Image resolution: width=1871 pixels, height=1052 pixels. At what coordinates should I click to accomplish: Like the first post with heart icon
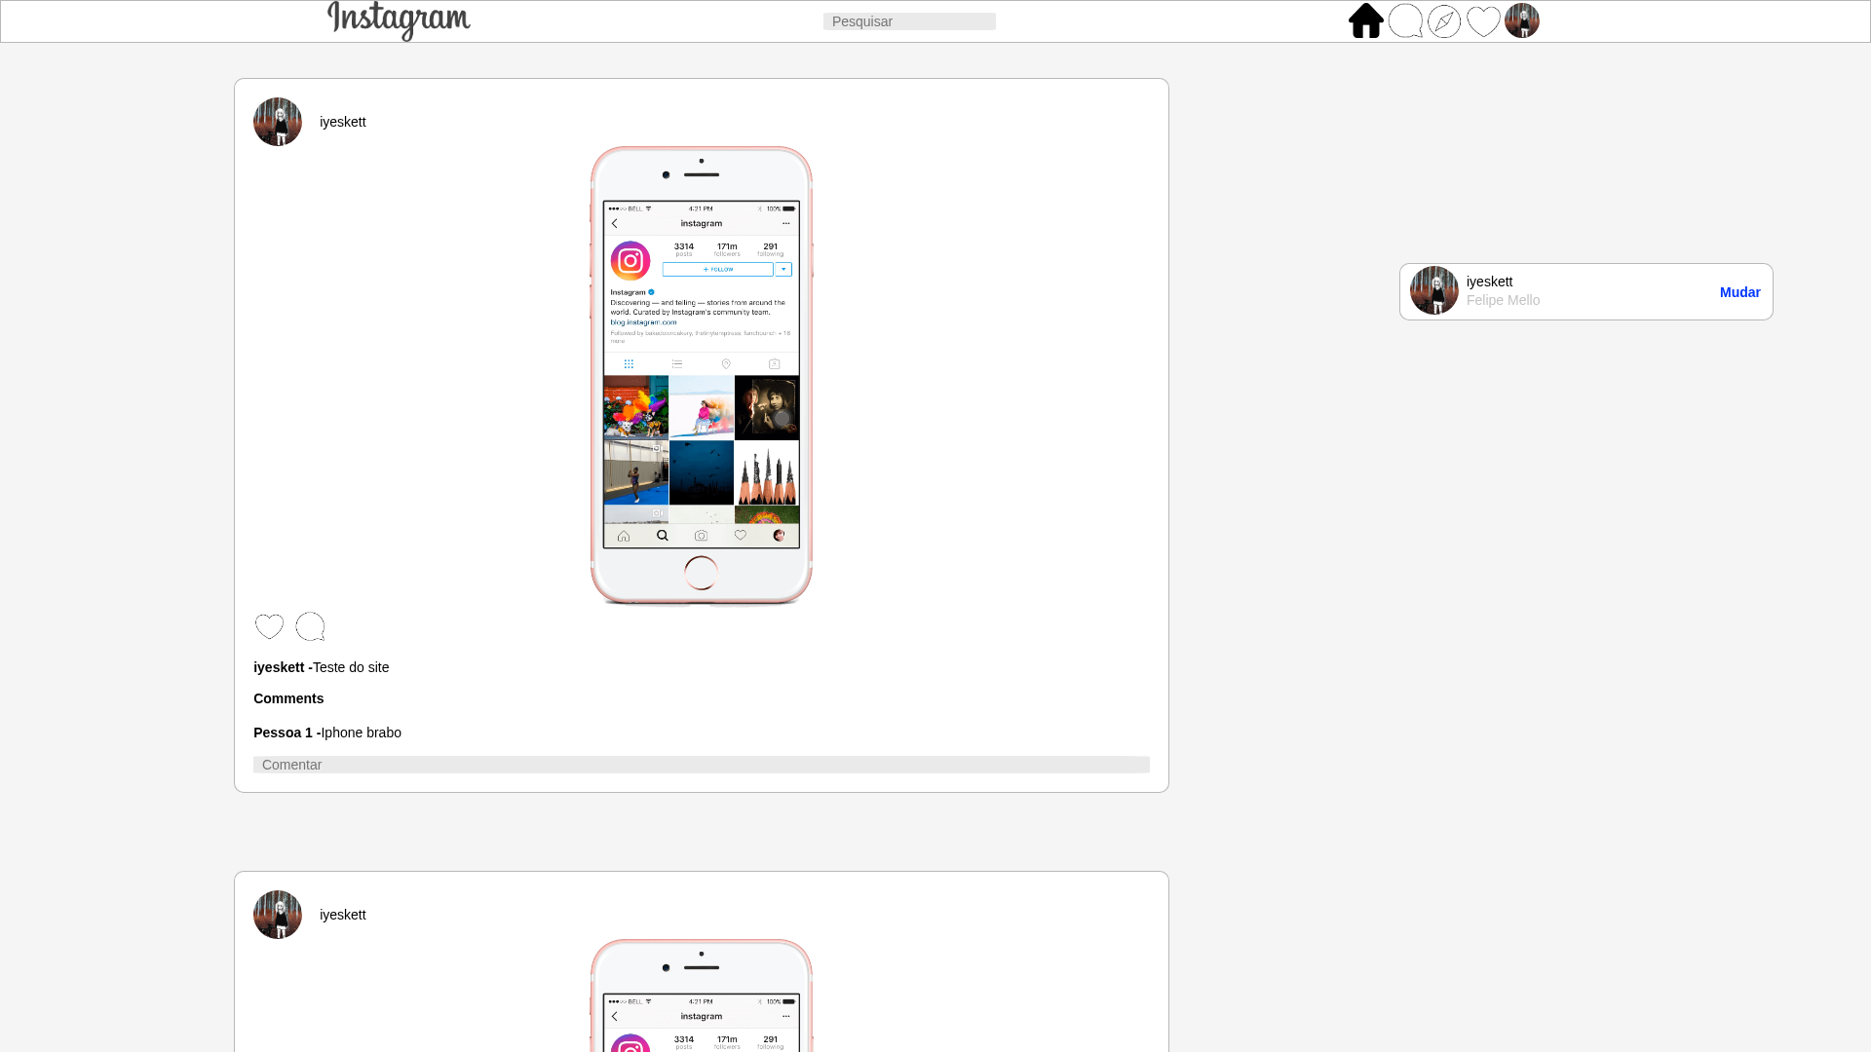click(269, 626)
